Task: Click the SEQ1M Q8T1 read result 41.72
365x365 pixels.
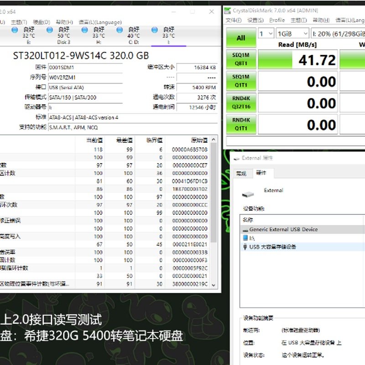Action: coord(298,60)
